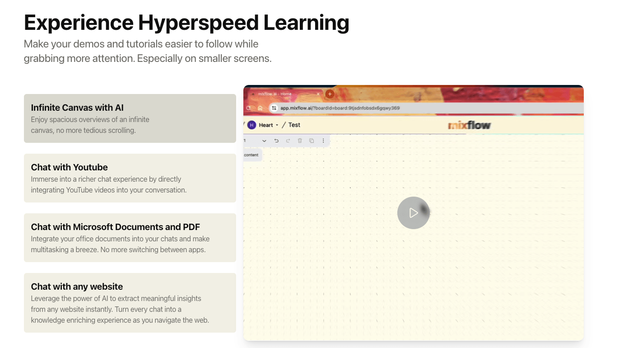Click the browser home icon
The height and width of the screenshot is (348, 619).
click(x=260, y=108)
